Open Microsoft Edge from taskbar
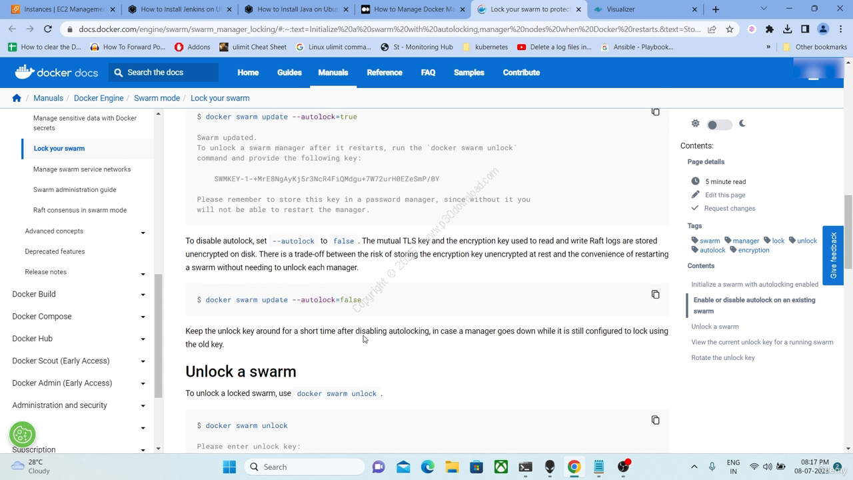The width and height of the screenshot is (853, 480). (427, 467)
